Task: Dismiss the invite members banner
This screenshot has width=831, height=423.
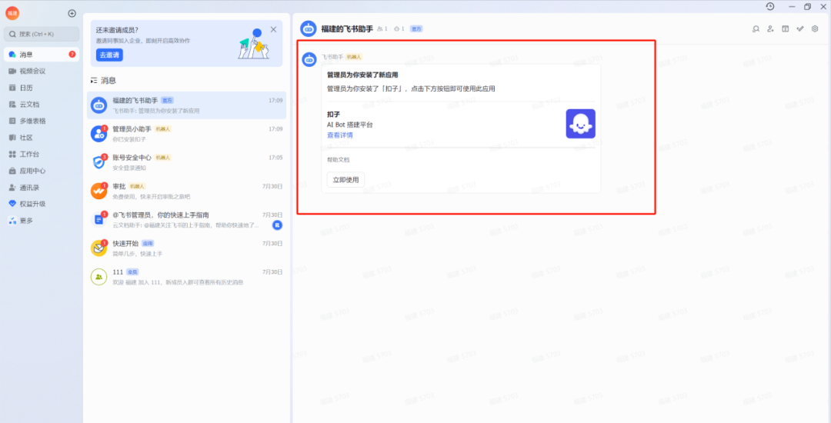Action: (273, 29)
